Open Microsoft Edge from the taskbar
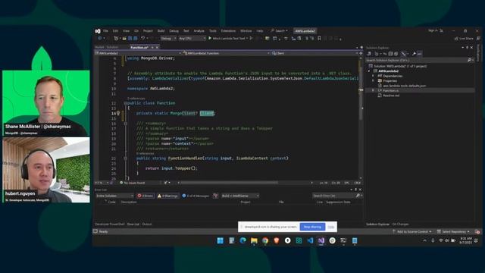This screenshot has height=273, width=485. click(242, 240)
